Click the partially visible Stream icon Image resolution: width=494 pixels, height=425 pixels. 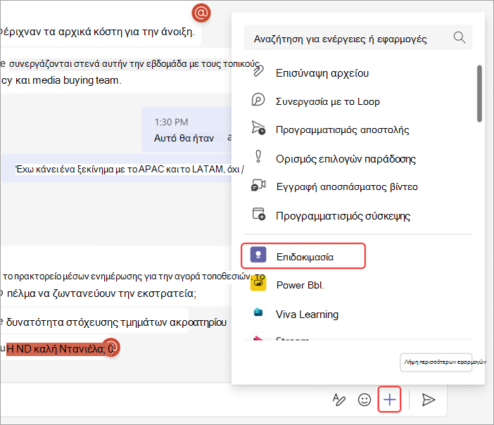258,338
